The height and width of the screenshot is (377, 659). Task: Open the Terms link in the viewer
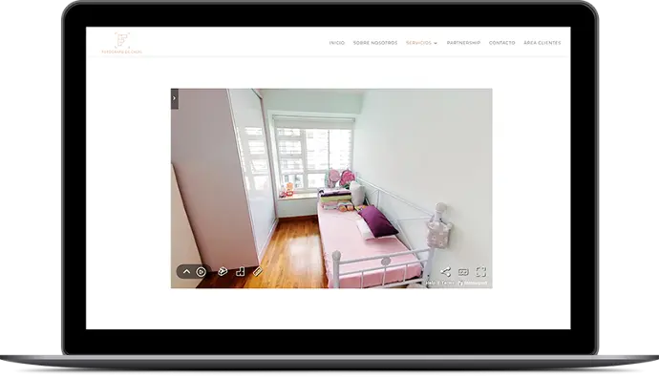point(448,283)
